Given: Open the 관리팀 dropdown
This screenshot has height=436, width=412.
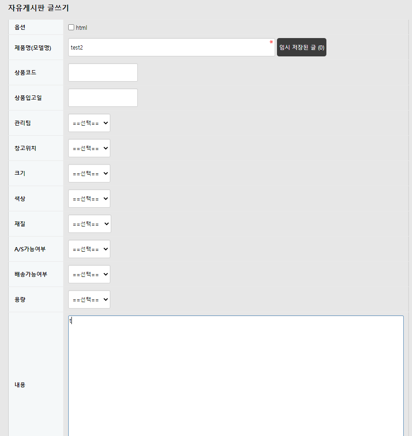Looking at the screenshot, I should coord(89,123).
